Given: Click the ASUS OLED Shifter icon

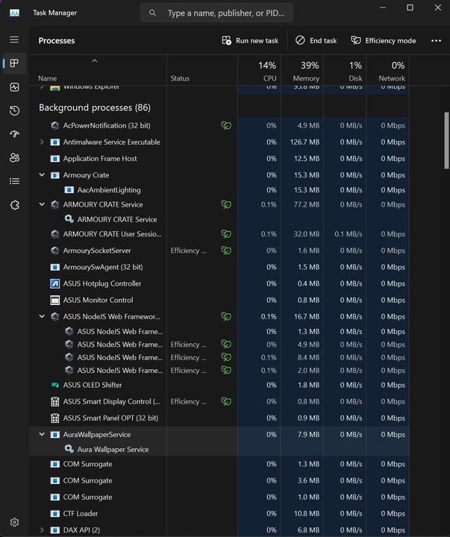Looking at the screenshot, I should [x=54, y=385].
